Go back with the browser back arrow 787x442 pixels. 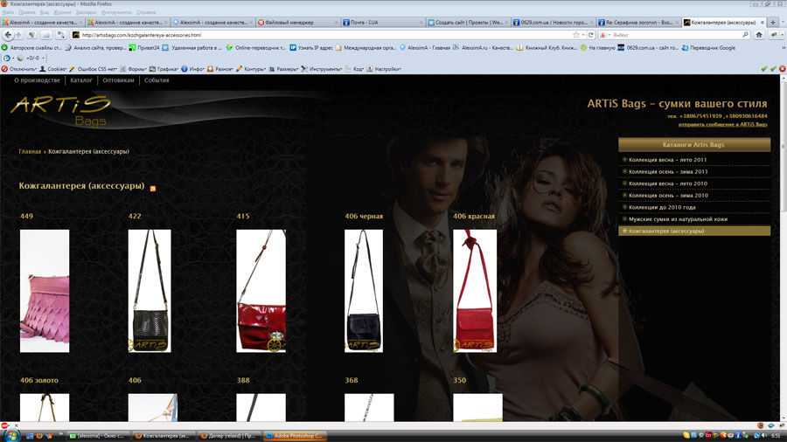[x=8, y=35]
